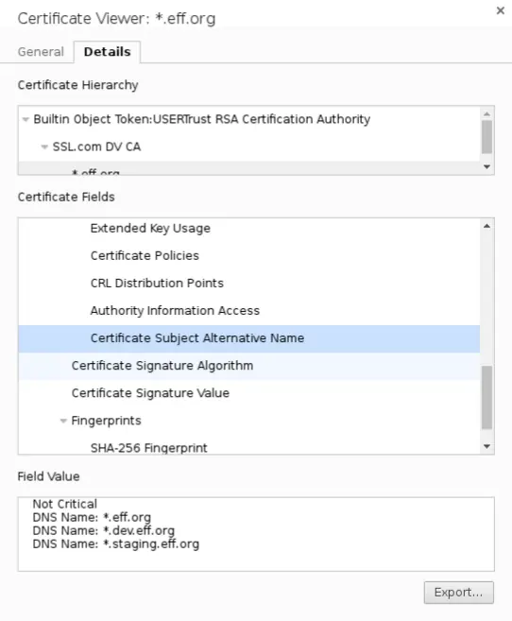
Task: Click 'DNS Name: *.eff.org' value line
Action: pyautogui.click(x=92, y=518)
